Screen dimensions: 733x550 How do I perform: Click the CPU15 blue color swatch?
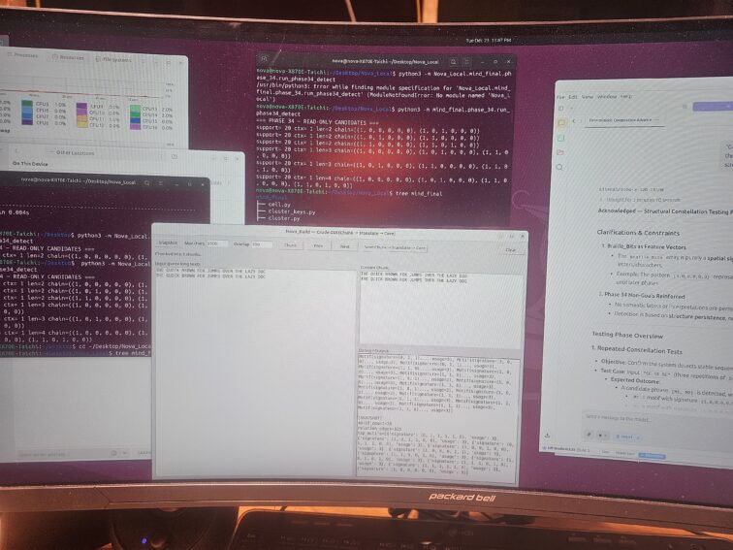[136, 120]
